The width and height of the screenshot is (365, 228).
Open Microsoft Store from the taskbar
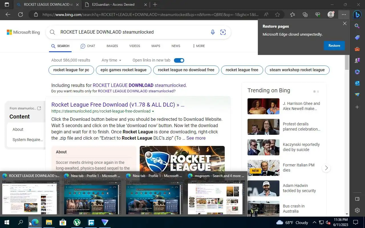(x=63, y=222)
